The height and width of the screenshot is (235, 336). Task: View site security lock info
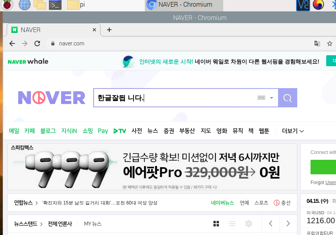[x=53, y=43]
